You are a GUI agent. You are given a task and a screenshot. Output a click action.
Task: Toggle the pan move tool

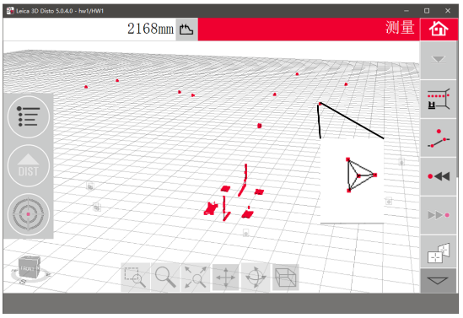[x=225, y=278]
